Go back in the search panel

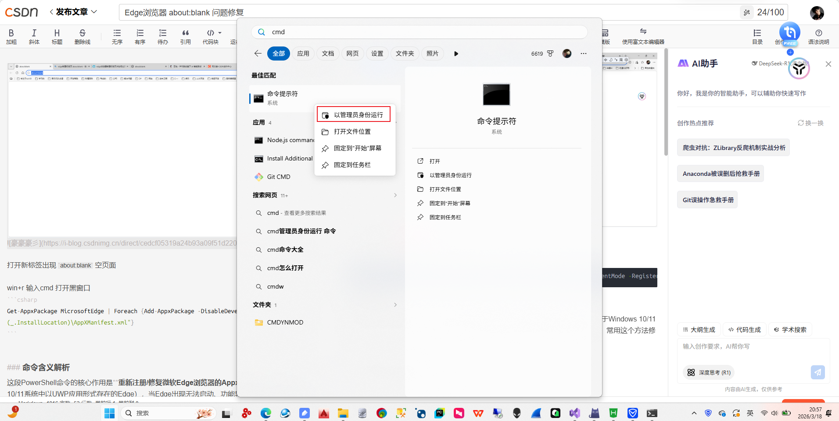(x=258, y=54)
